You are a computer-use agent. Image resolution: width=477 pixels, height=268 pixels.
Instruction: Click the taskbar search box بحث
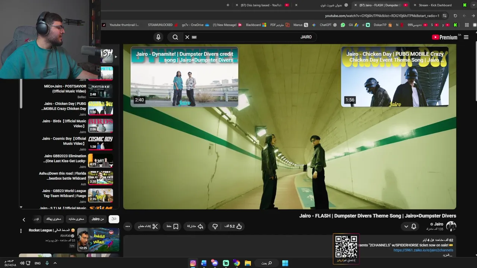coord(266,263)
